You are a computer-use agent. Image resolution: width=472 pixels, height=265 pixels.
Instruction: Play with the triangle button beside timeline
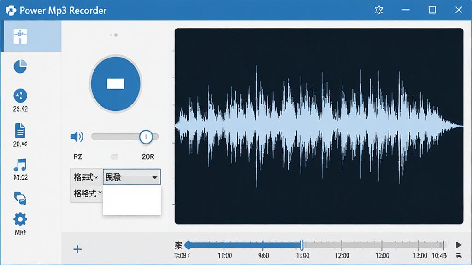pos(459,245)
